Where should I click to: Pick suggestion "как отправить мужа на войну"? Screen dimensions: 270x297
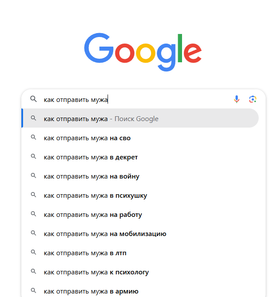[91, 176]
